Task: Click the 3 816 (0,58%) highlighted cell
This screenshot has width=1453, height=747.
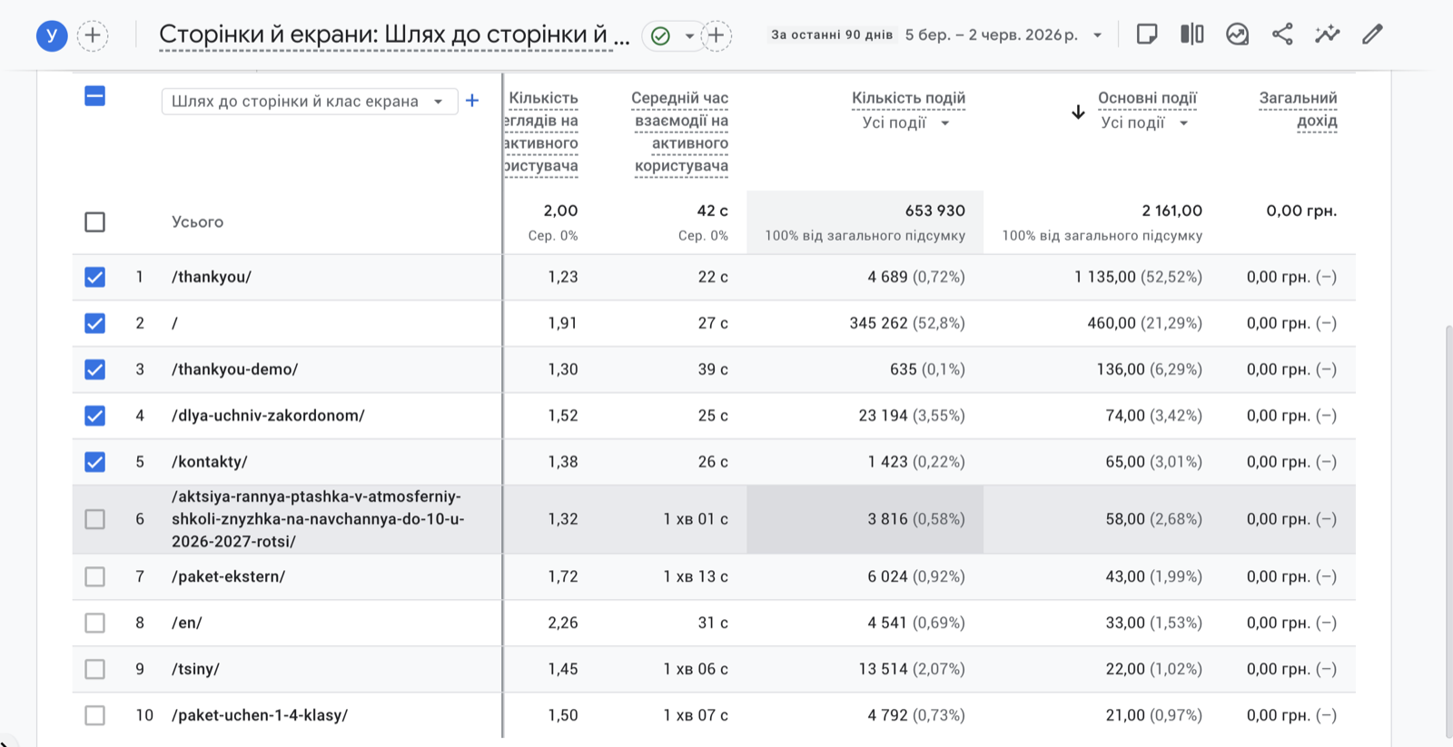Action: click(x=865, y=519)
